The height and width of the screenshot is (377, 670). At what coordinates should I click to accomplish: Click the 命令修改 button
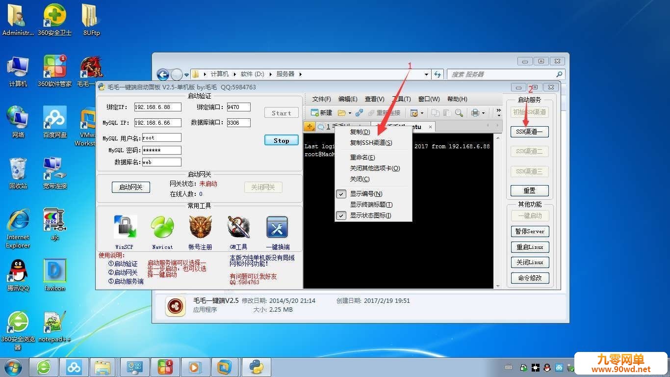pos(530,278)
